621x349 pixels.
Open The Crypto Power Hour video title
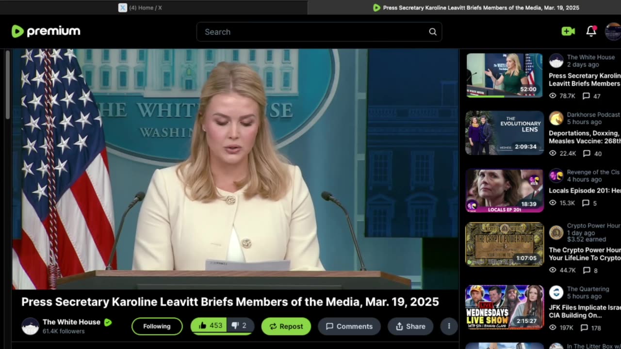[x=585, y=254]
